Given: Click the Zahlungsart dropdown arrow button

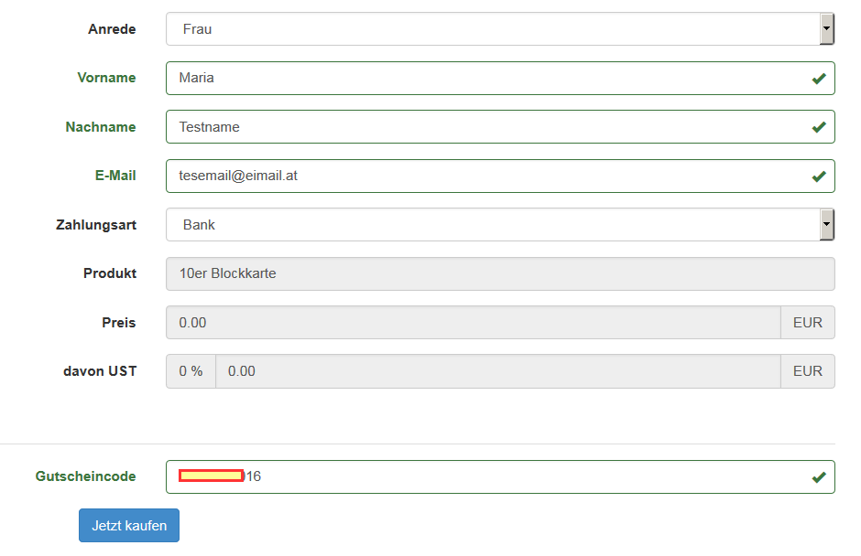Looking at the screenshot, I should coord(827,225).
